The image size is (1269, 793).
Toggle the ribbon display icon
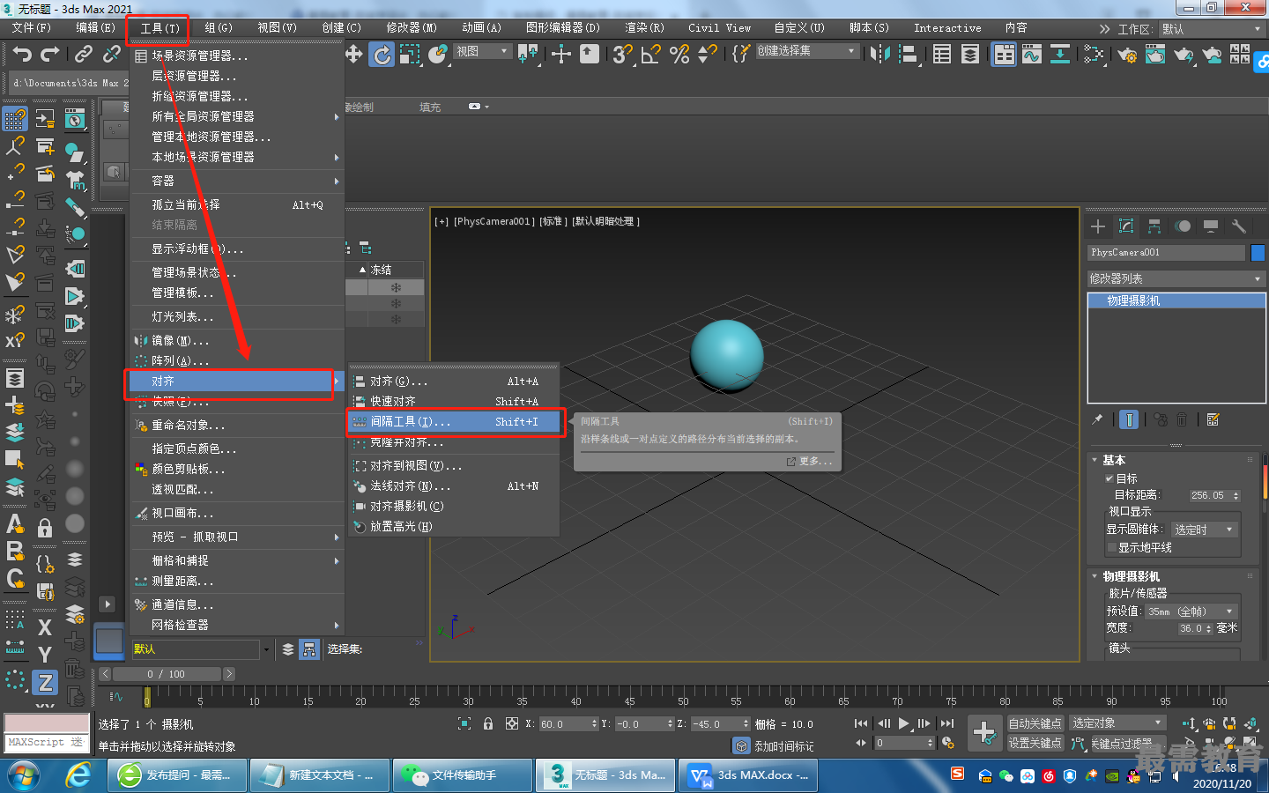pyautogui.click(x=1004, y=55)
